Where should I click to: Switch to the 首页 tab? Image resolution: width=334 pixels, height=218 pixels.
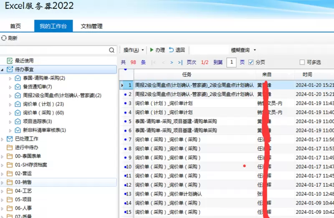pos(15,26)
